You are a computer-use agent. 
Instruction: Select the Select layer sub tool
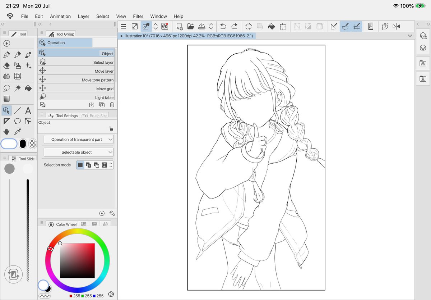tap(76, 62)
